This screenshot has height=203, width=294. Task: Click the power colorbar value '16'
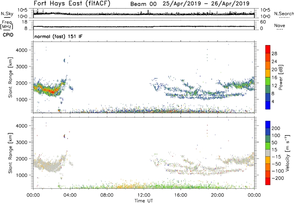click(x=274, y=78)
